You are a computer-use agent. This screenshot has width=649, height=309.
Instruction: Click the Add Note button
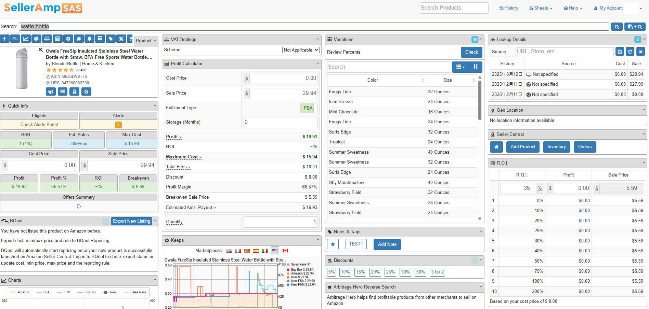coord(387,244)
